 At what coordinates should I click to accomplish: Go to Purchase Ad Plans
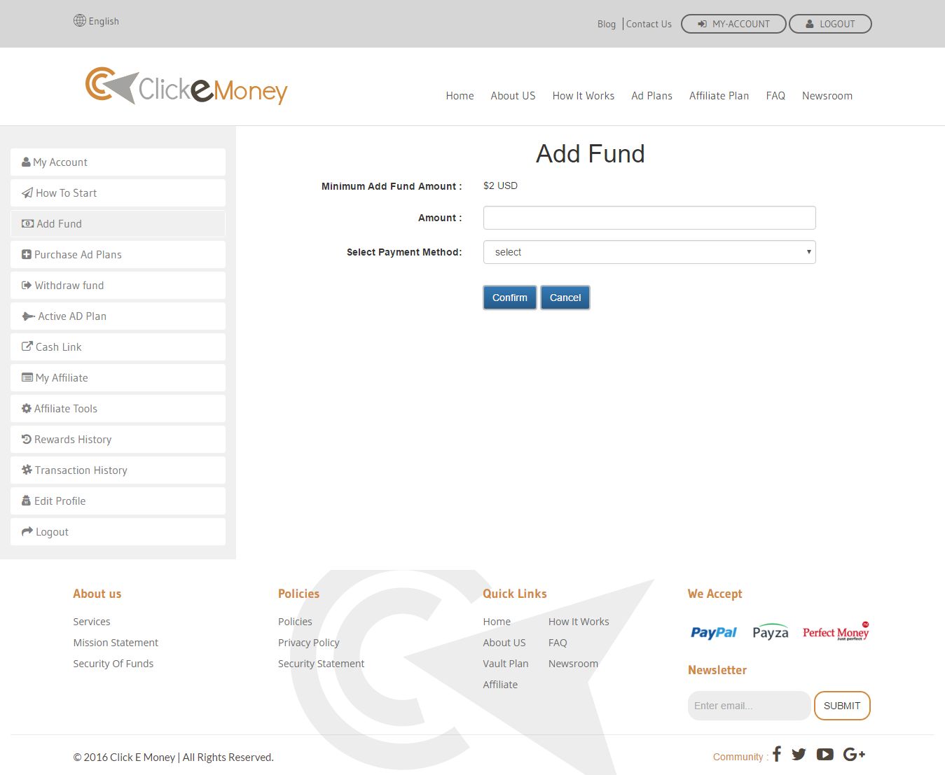(118, 255)
